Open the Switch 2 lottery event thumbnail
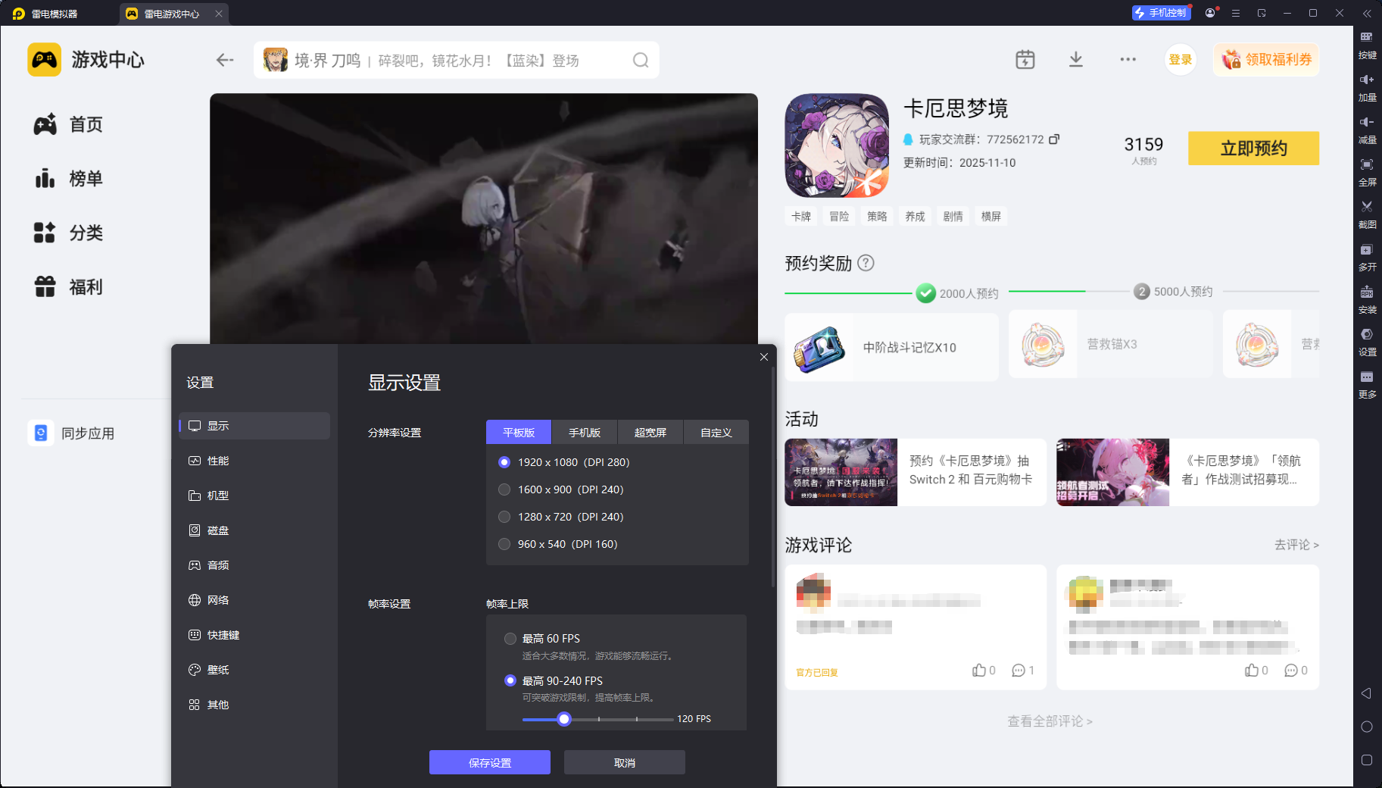Viewport: 1382px width, 788px height. (841, 472)
